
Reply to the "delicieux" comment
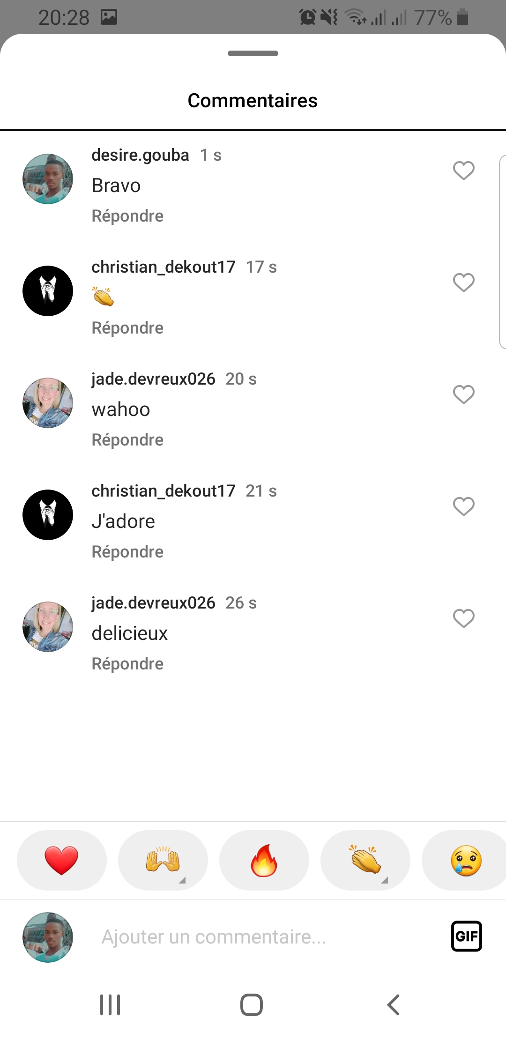127,664
